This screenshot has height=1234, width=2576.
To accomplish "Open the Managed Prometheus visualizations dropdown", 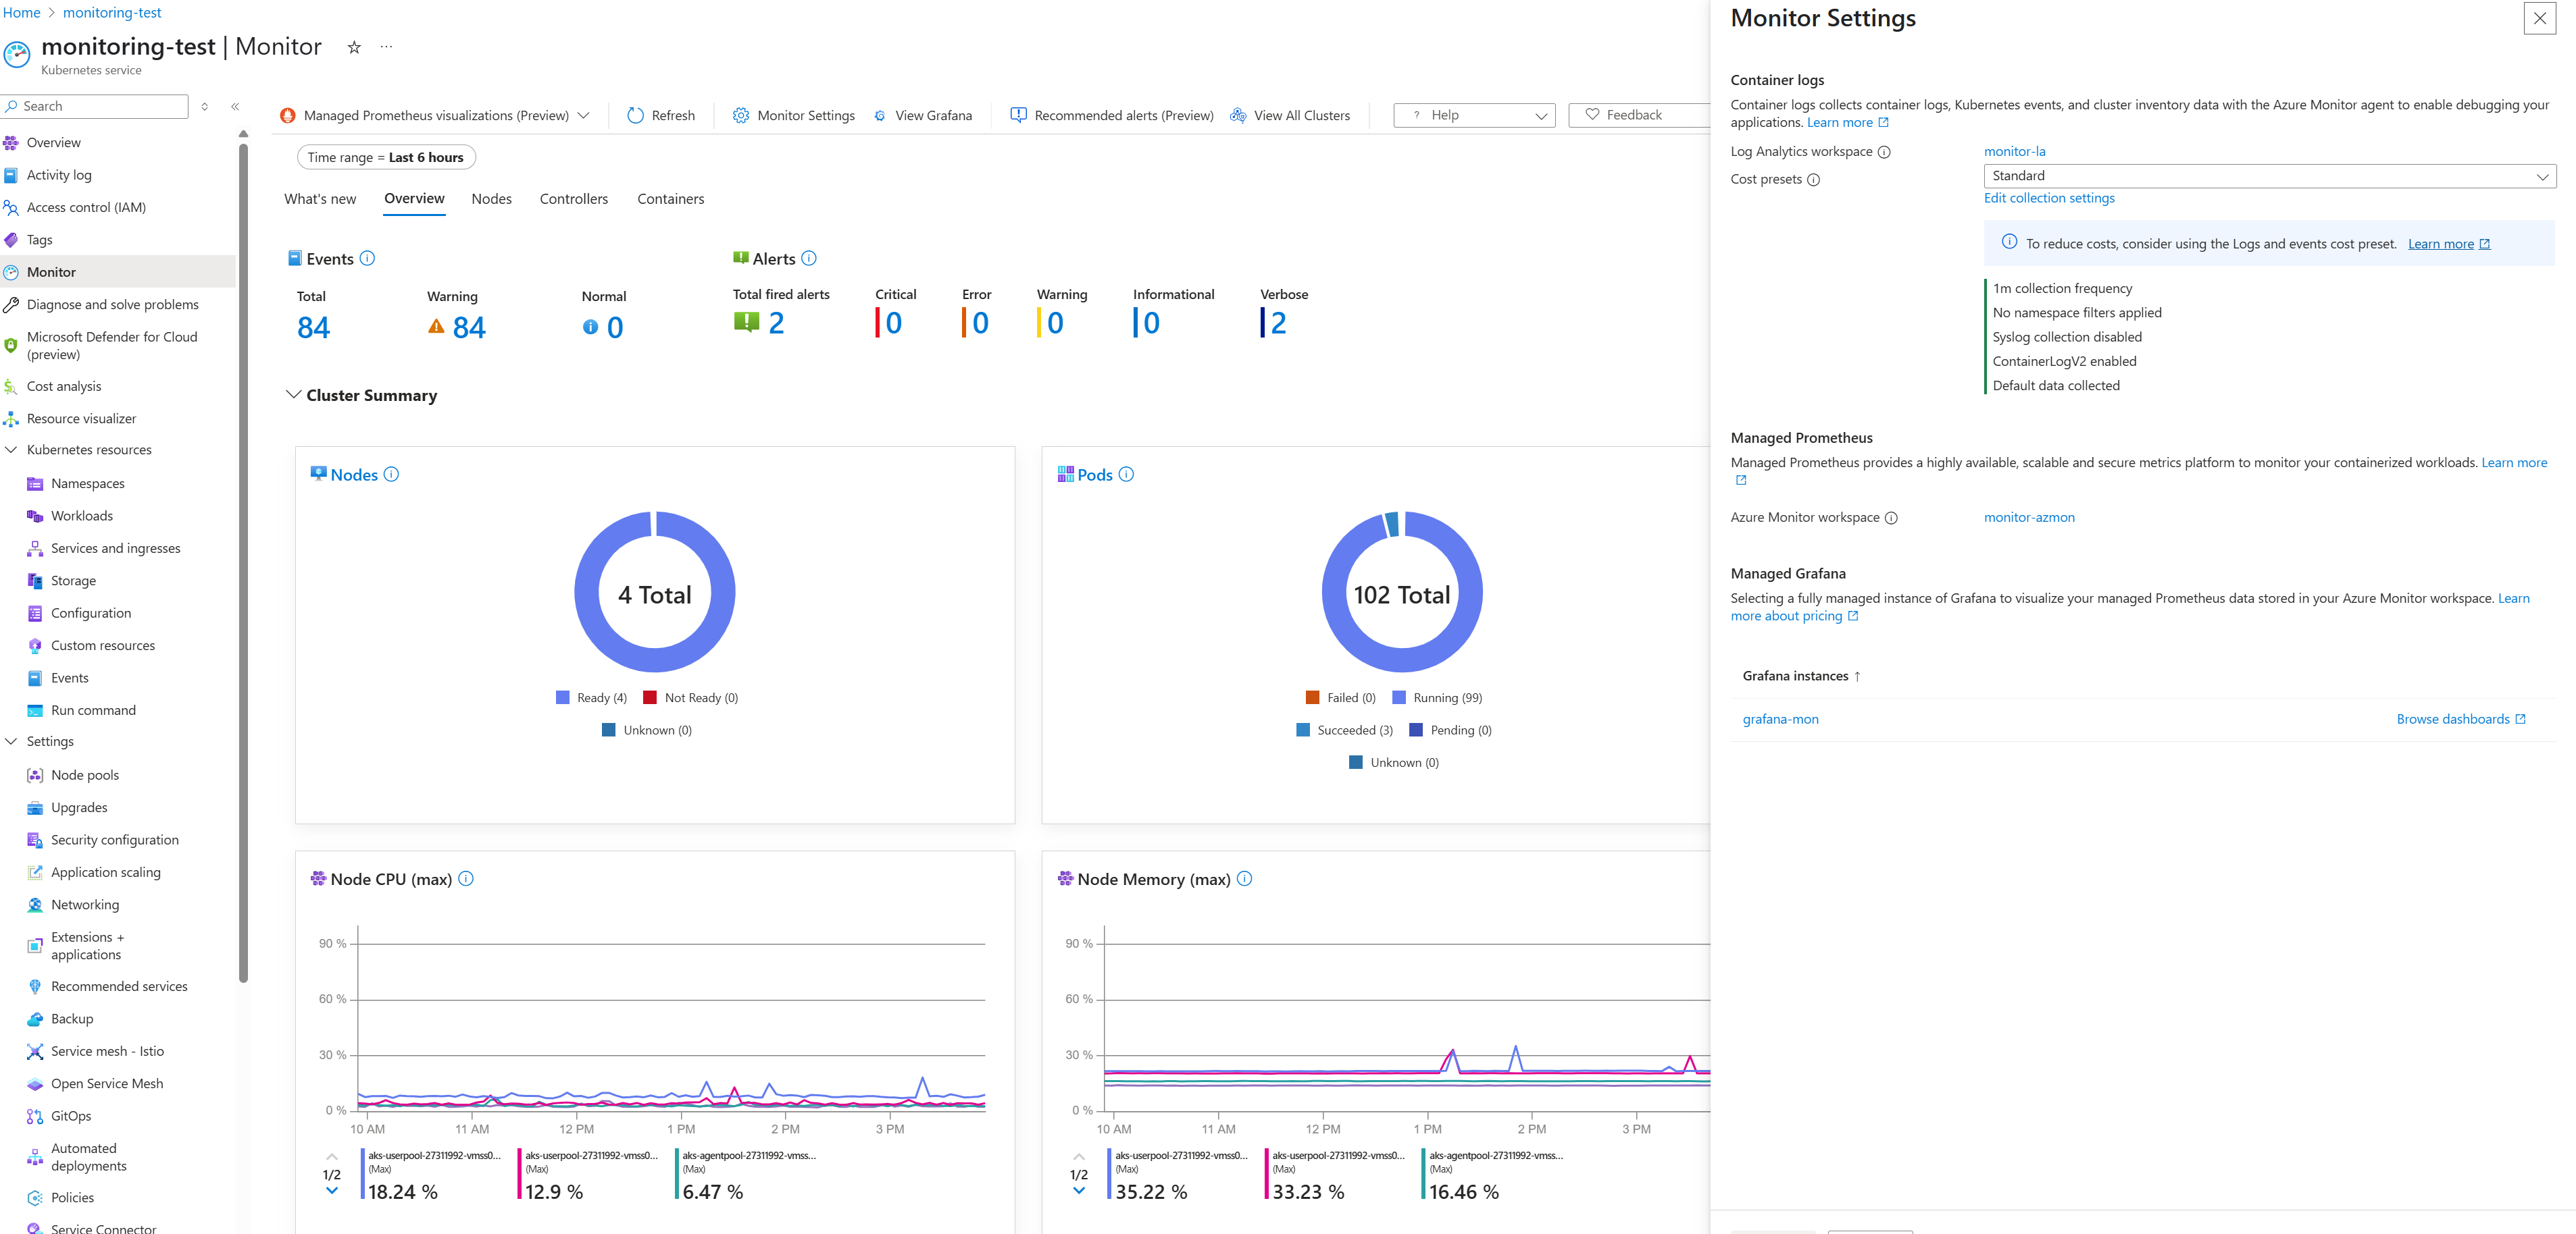I will (x=435, y=115).
